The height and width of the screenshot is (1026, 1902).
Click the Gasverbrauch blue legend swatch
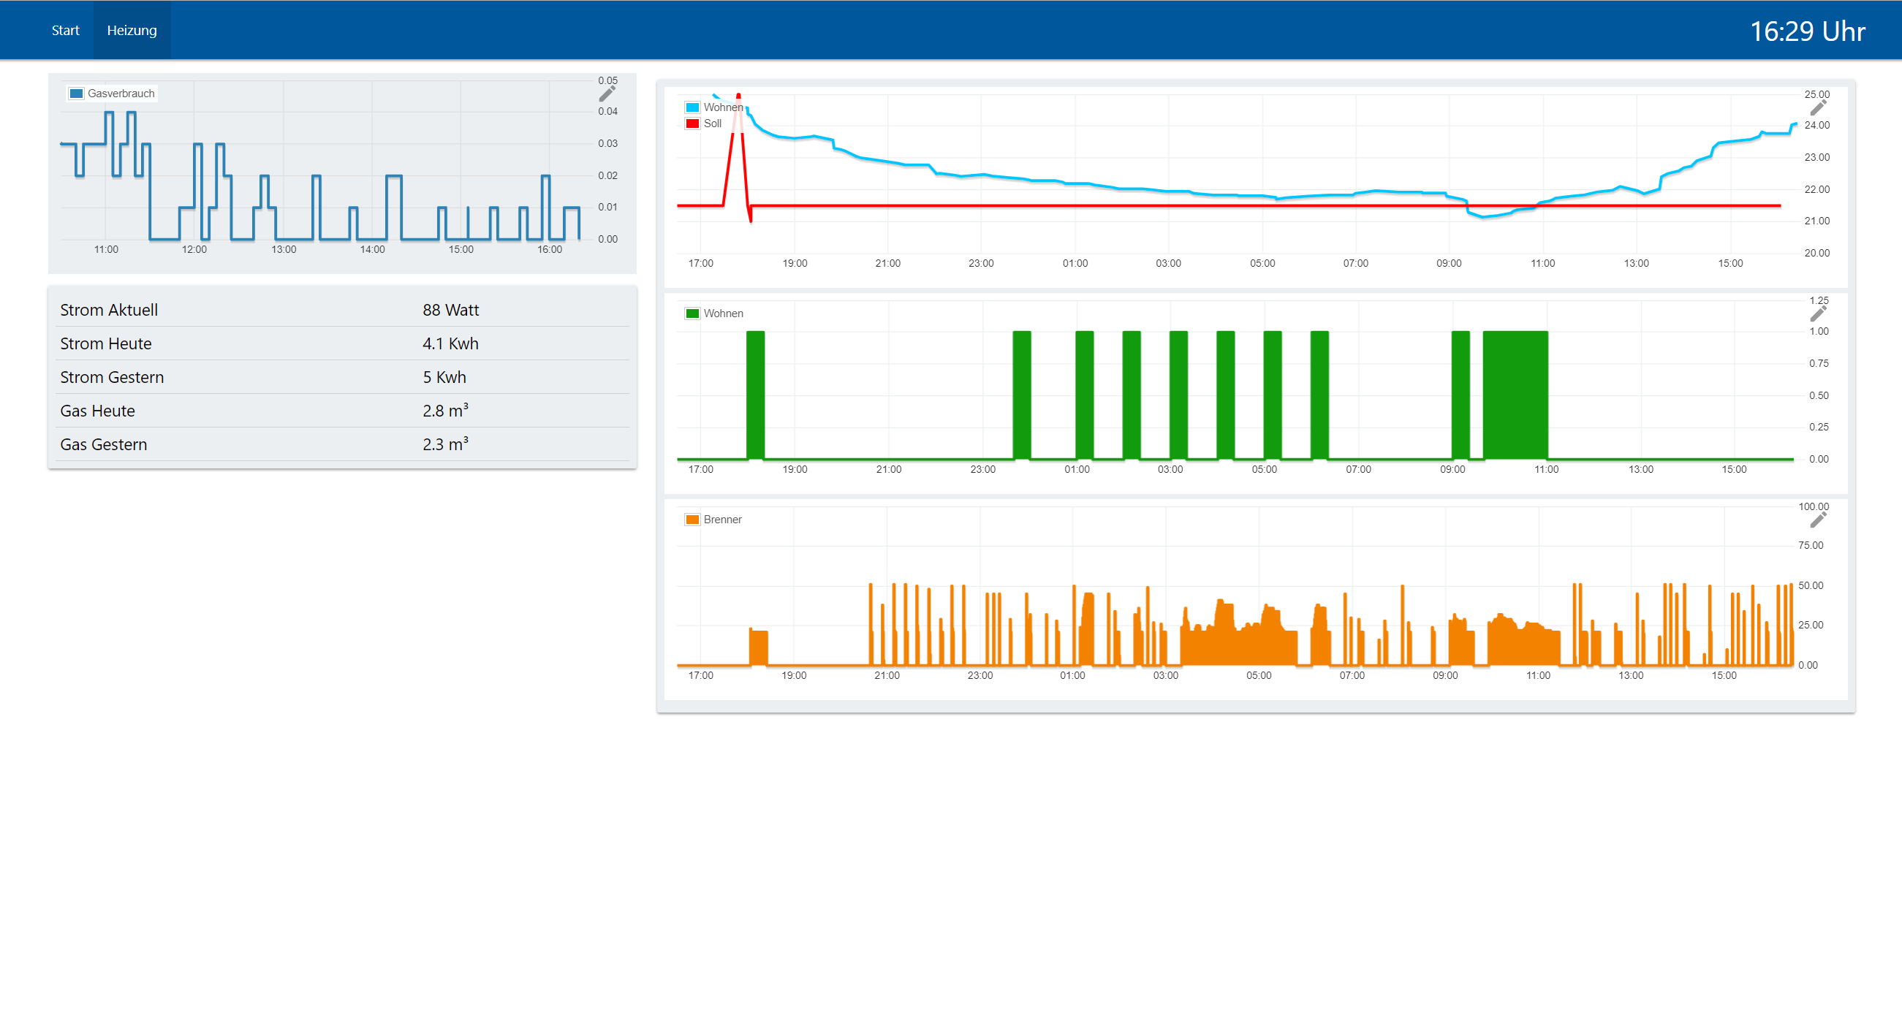tap(76, 94)
